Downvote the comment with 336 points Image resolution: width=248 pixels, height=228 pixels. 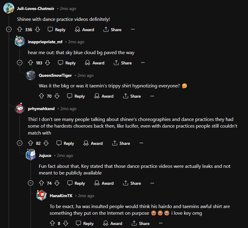pos(38,30)
